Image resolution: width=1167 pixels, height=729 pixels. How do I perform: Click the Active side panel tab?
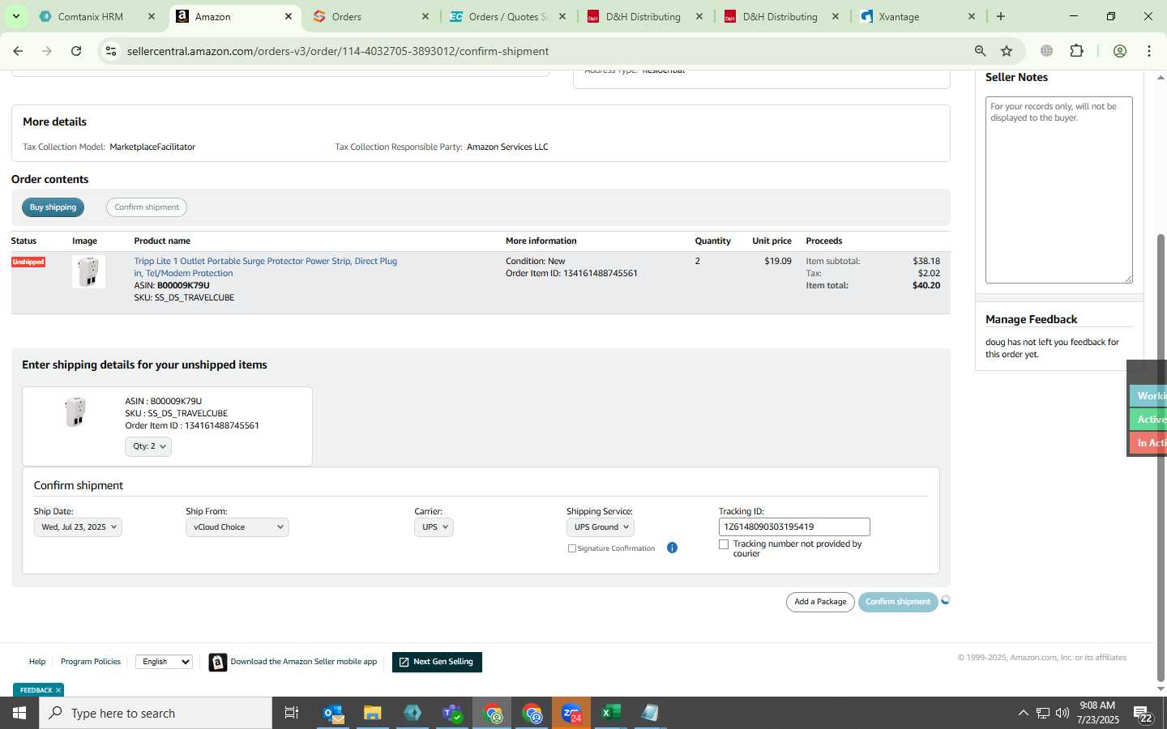1148,419
